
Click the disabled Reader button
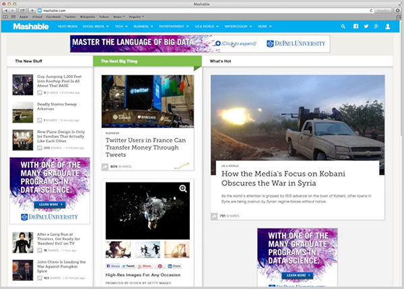pos(383,11)
